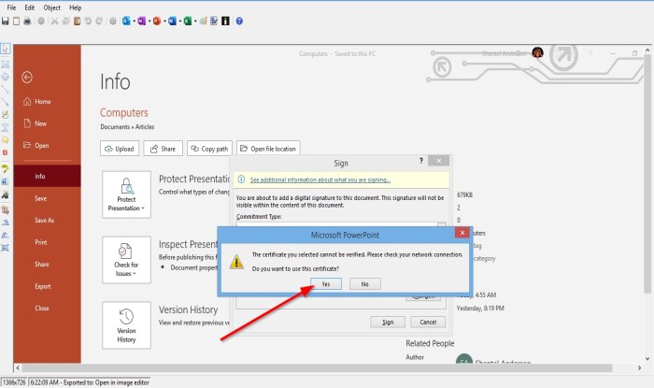Open the additional signing information link
654x388 pixels.
(320, 180)
